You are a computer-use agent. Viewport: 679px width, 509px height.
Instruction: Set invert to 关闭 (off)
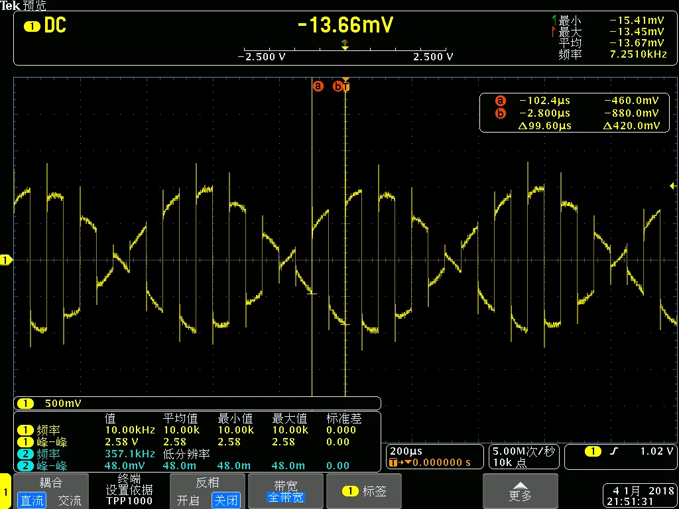tap(225, 500)
